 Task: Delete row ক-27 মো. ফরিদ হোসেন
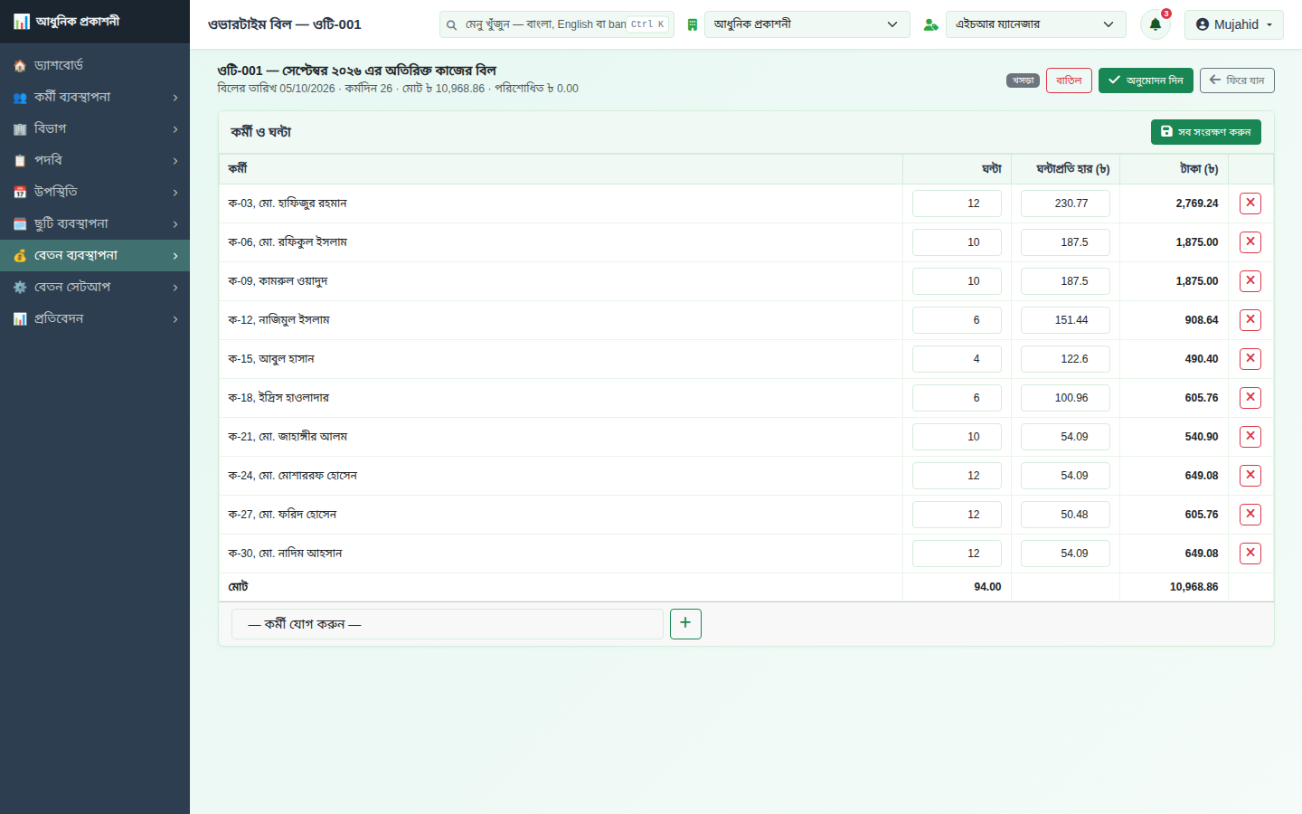[x=1250, y=515]
